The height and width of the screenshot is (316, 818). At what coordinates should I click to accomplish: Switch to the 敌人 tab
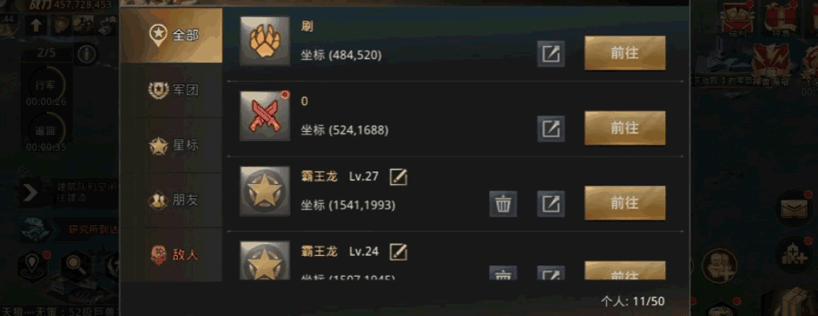172,254
